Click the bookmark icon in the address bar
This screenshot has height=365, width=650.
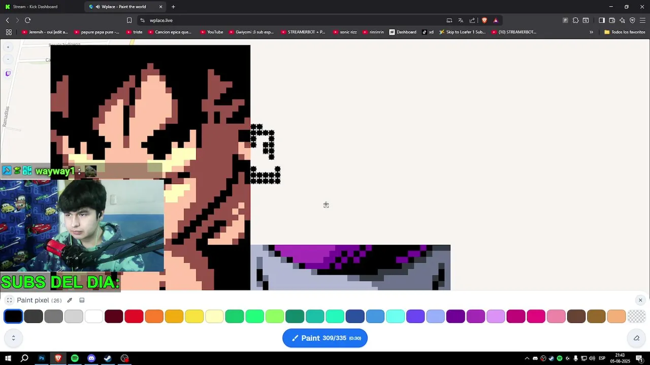(129, 20)
